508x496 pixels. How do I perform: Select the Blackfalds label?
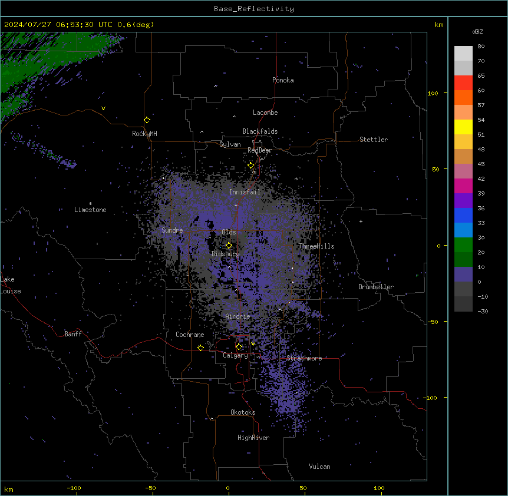[x=260, y=131]
